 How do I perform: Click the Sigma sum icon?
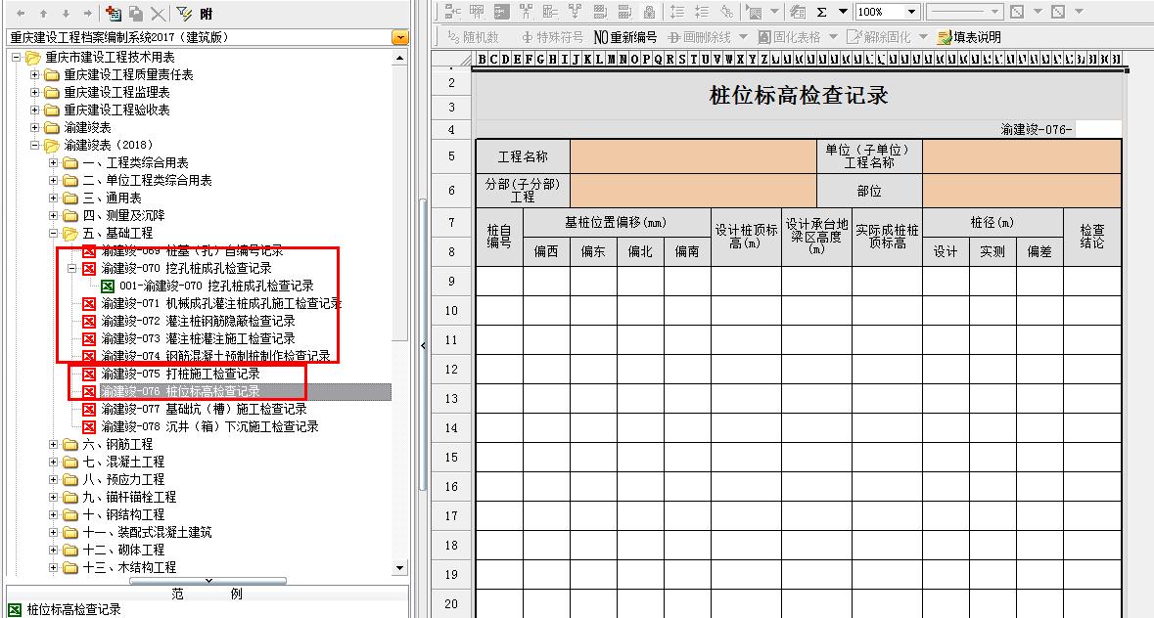[x=822, y=12]
